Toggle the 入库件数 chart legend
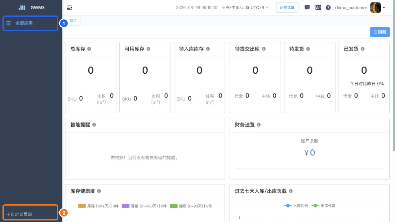This screenshot has height=222, width=395. 296,206
